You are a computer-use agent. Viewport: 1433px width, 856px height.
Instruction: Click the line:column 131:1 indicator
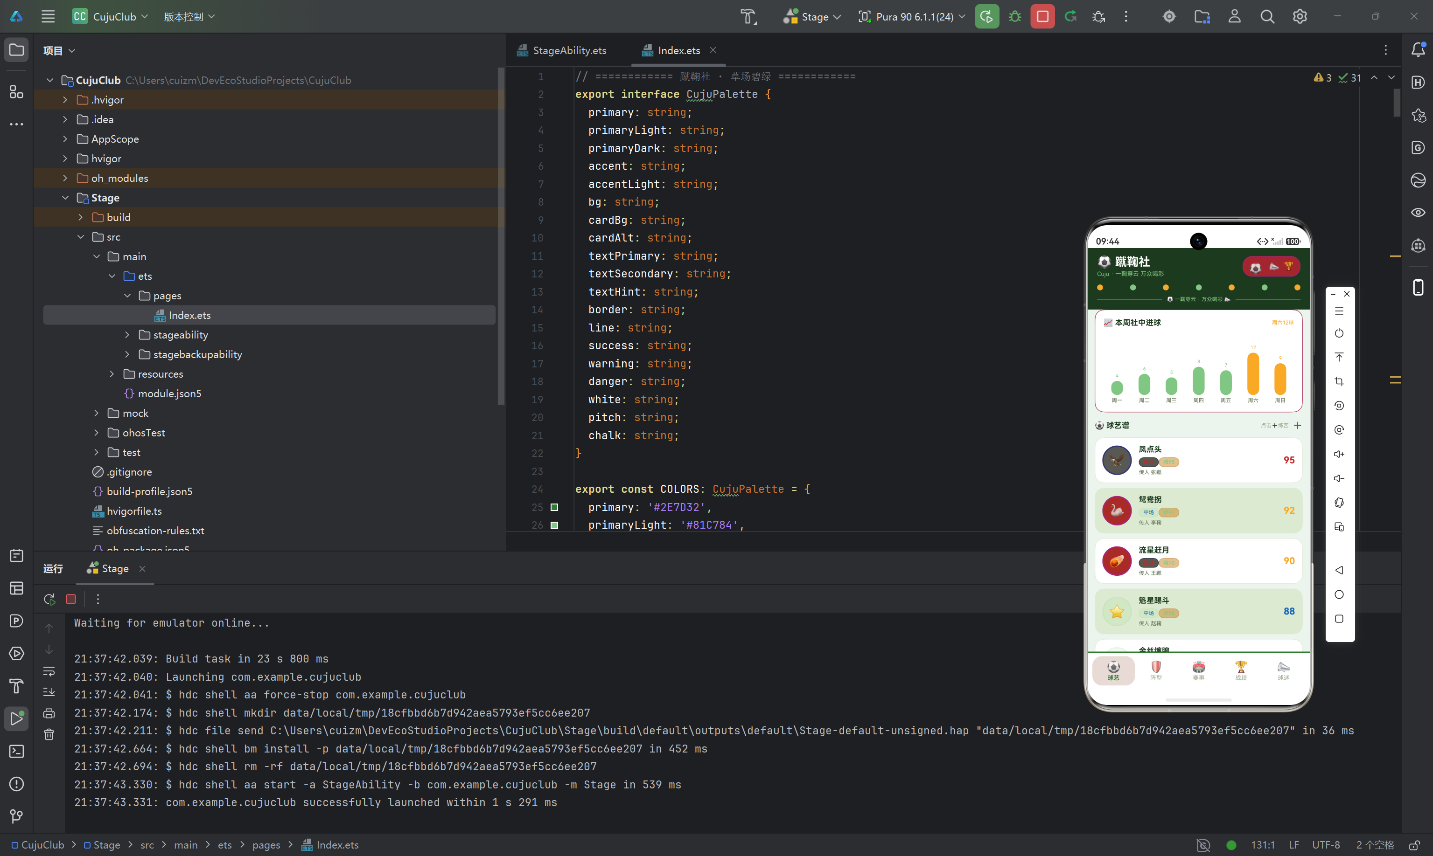tap(1263, 845)
